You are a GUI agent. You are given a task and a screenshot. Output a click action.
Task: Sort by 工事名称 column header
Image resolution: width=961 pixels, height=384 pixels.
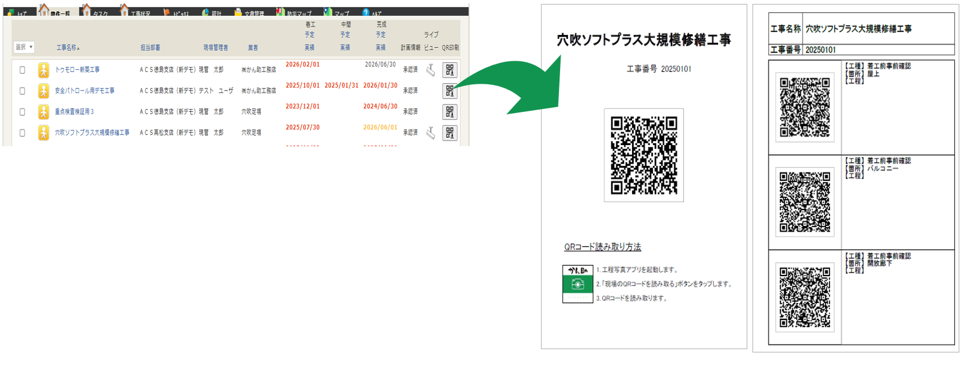tap(67, 48)
